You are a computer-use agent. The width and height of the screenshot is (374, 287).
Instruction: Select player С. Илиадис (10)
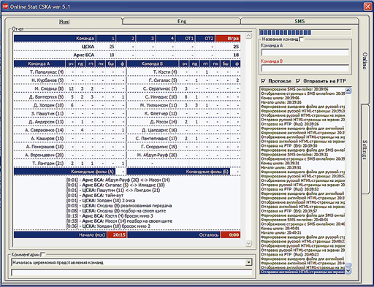pos(161,97)
